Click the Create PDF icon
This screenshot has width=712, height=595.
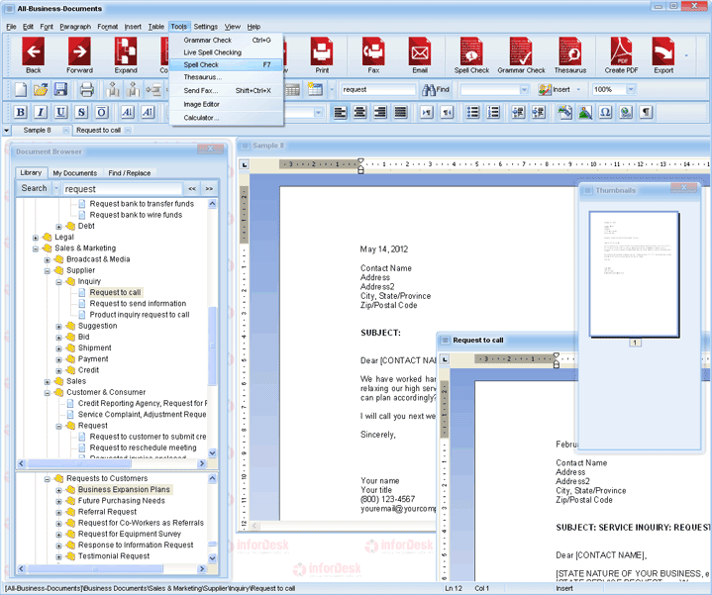[x=621, y=55]
